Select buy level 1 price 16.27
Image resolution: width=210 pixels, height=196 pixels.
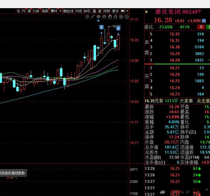pyautogui.click(x=175, y=68)
